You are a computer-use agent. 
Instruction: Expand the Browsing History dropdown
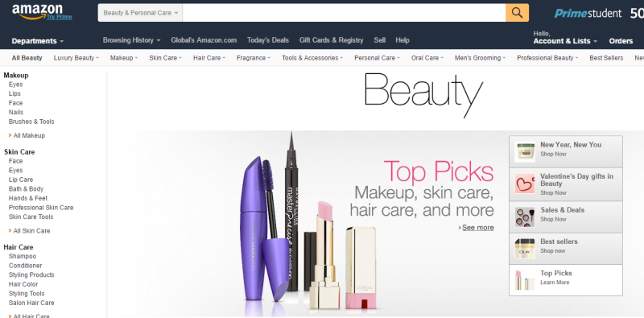pyautogui.click(x=131, y=40)
